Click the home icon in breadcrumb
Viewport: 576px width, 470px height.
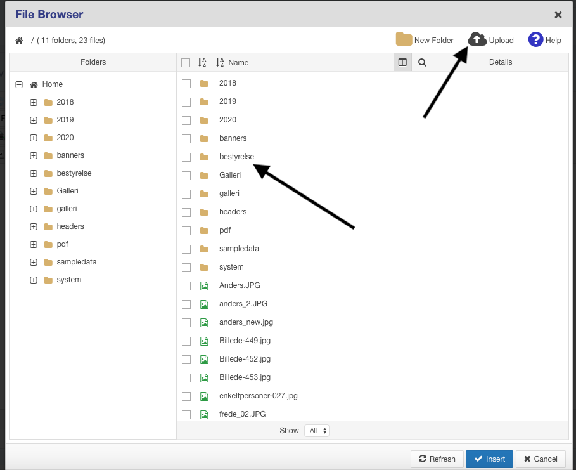click(x=19, y=41)
